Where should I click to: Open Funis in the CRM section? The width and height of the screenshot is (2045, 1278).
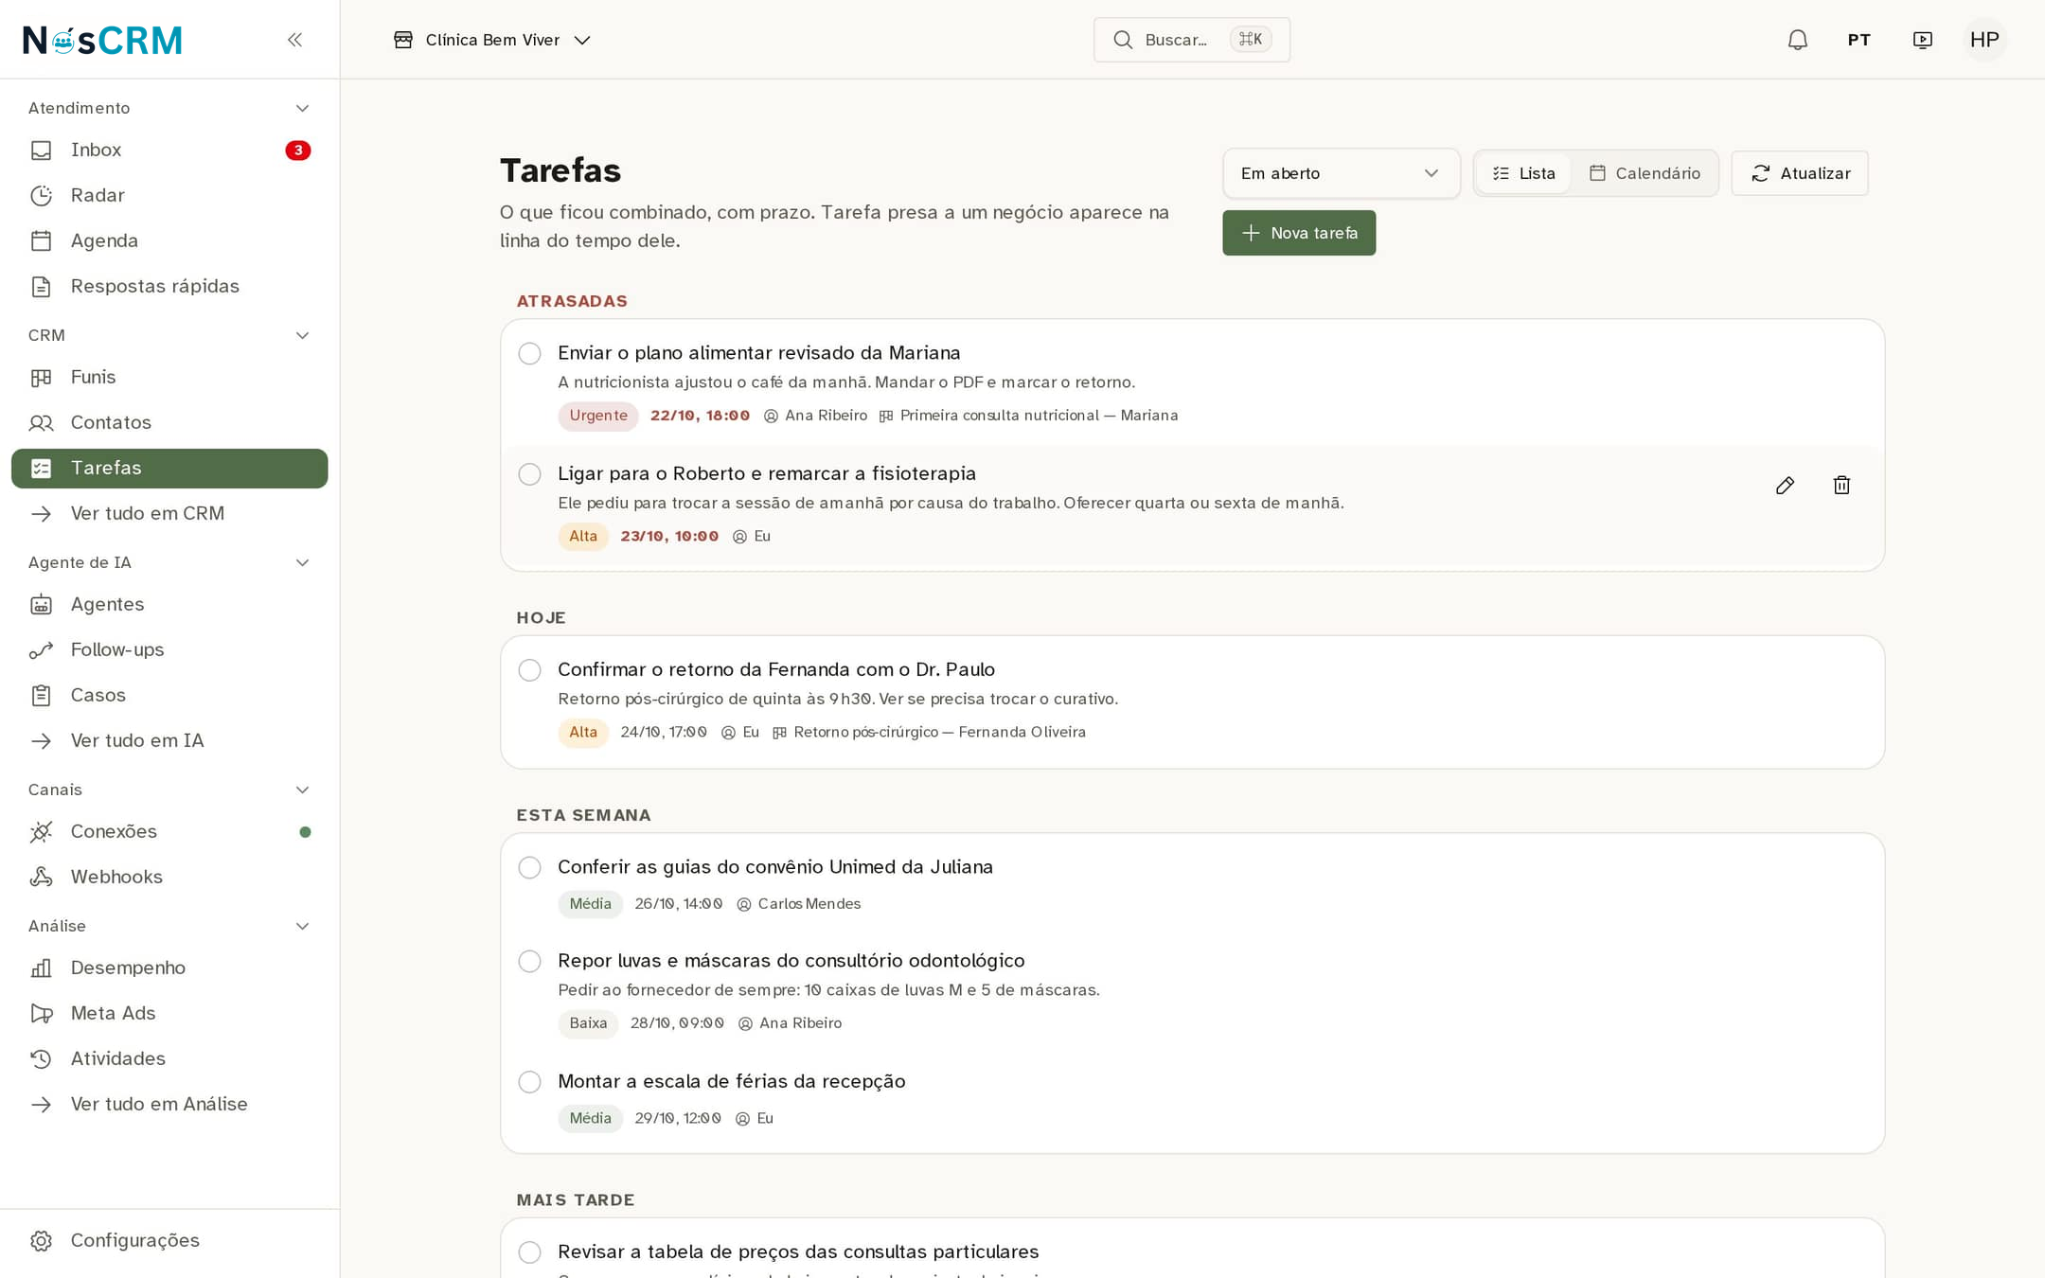coord(169,377)
